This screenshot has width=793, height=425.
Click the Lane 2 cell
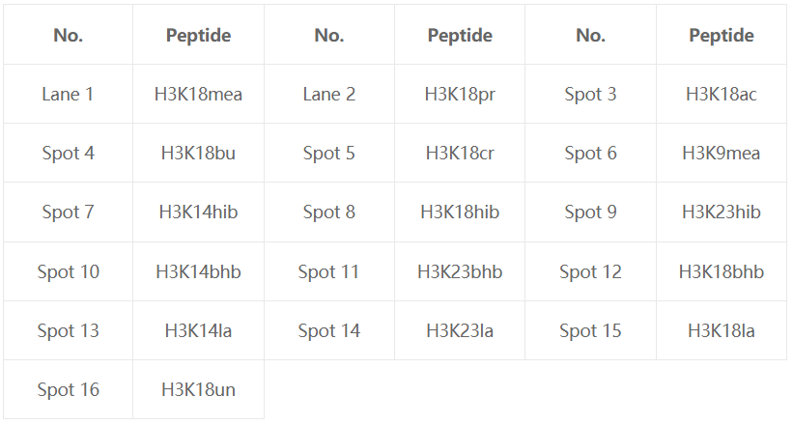pyautogui.click(x=329, y=94)
